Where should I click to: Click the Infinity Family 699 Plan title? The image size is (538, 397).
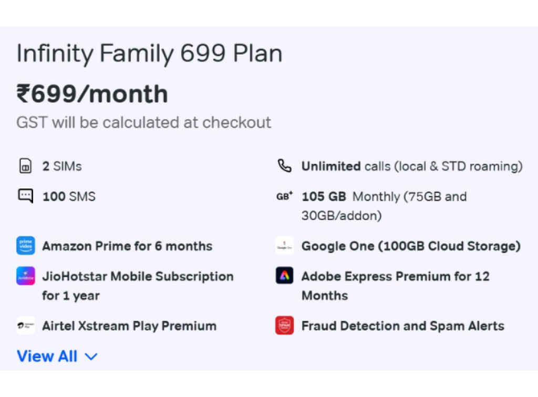click(149, 53)
